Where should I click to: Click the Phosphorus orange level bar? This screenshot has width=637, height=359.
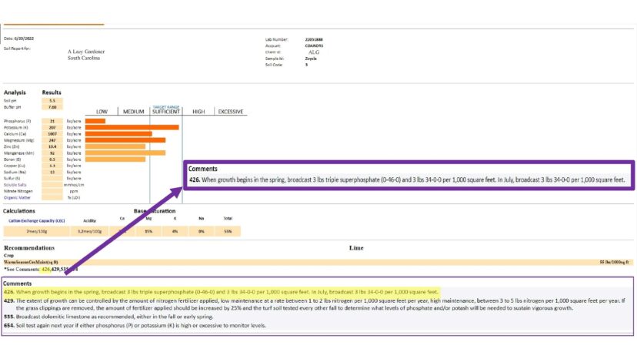95,121
